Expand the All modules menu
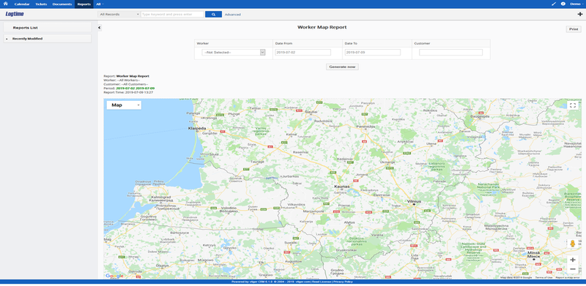 coord(100,4)
